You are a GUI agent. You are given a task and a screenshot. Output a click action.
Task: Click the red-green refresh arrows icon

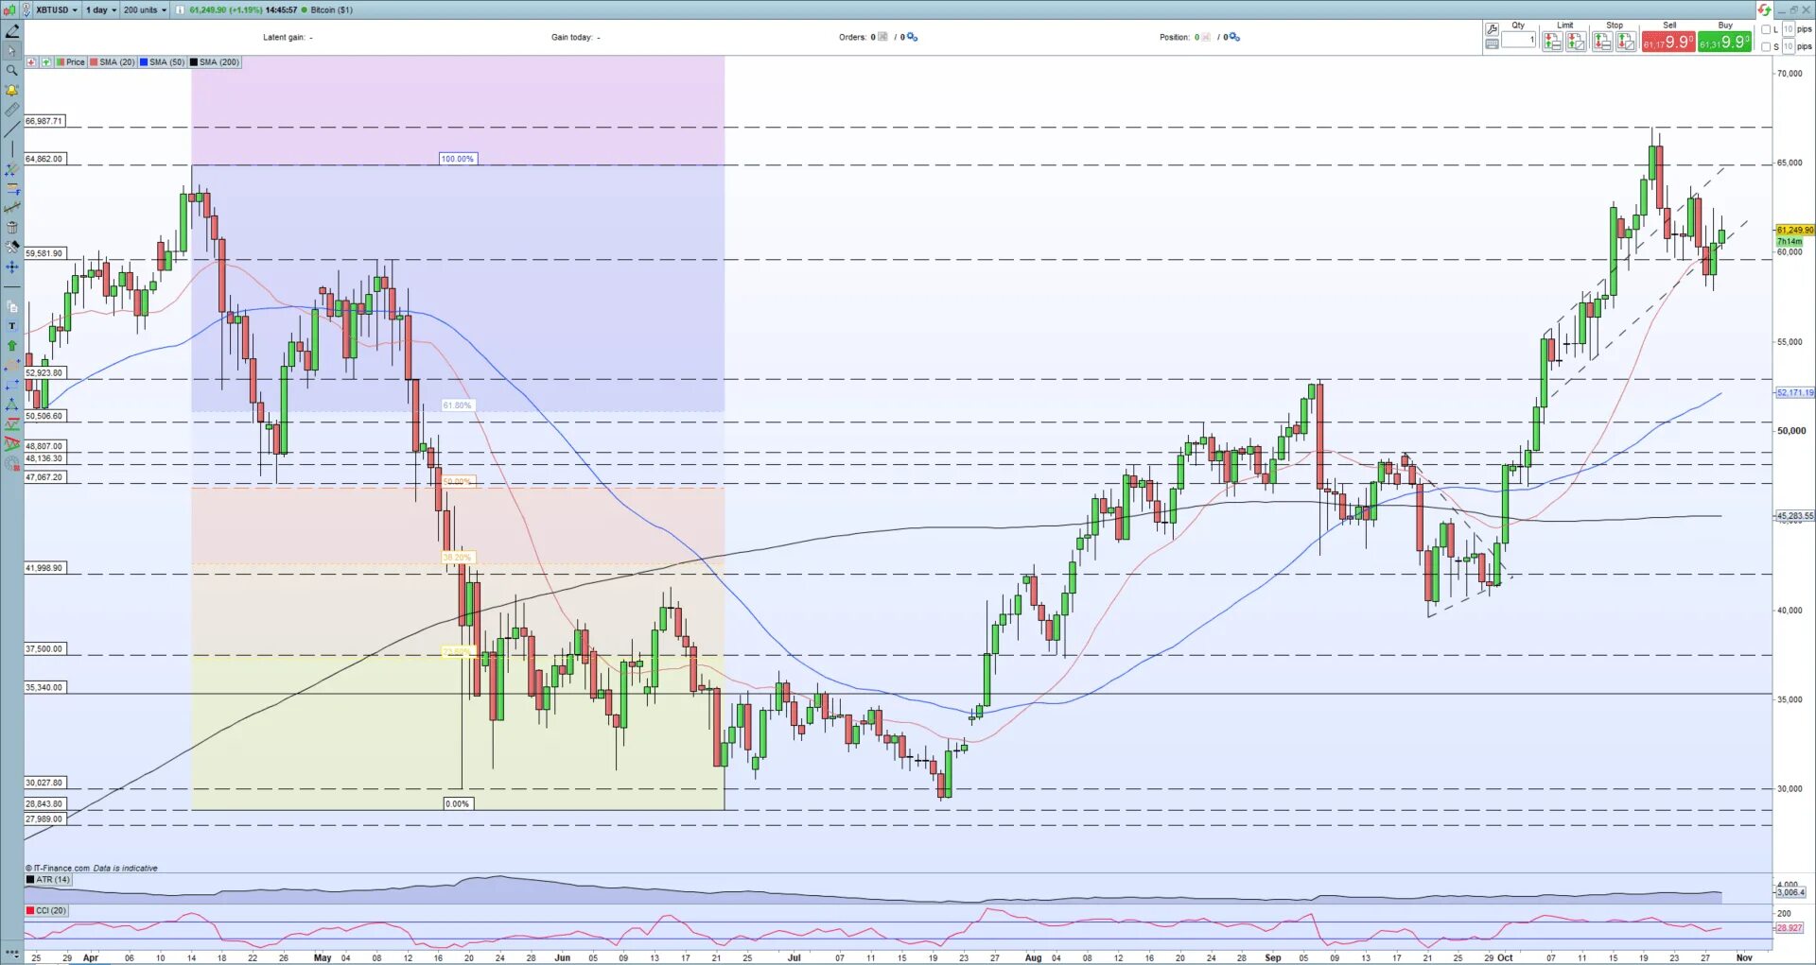coord(1764,9)
